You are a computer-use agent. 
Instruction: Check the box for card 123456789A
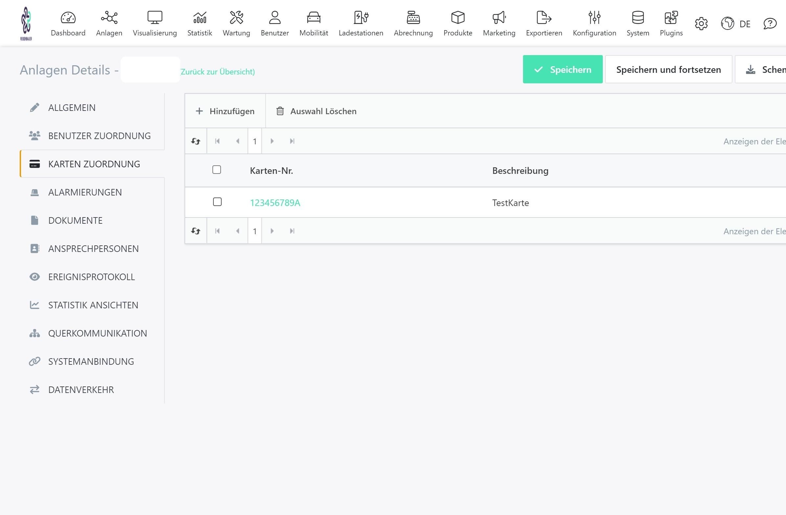tap(217, 202)
